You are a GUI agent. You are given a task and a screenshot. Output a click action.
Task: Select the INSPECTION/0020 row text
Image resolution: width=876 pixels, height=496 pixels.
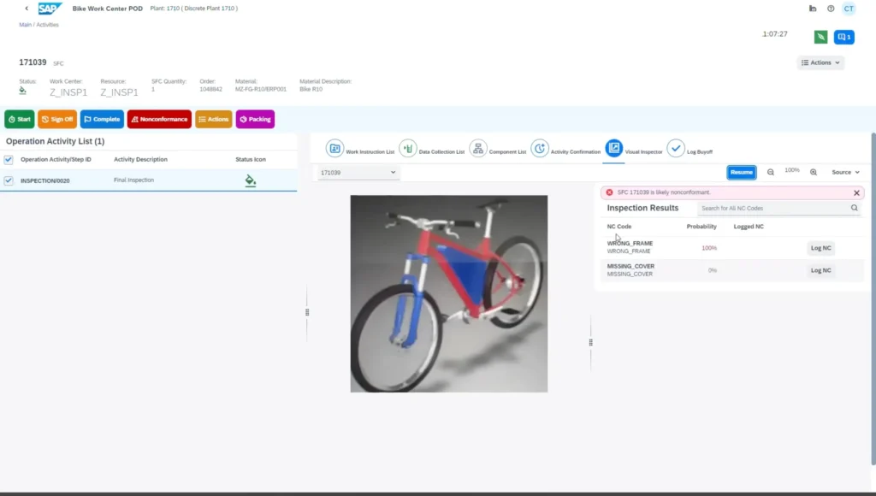[x=45, y=181]
